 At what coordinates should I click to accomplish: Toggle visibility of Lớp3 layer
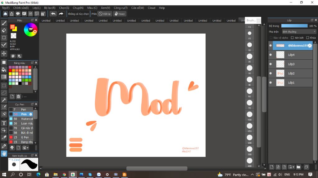[x=270, y=64]
